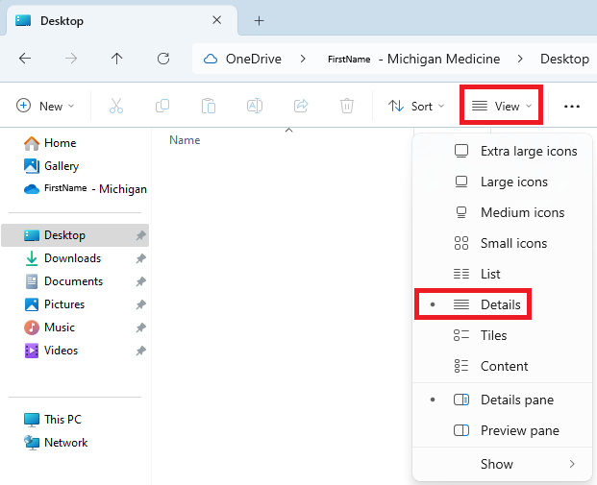Click the Share icon in toolbar
Screen dimensions: 597x485
click(301, 106)
